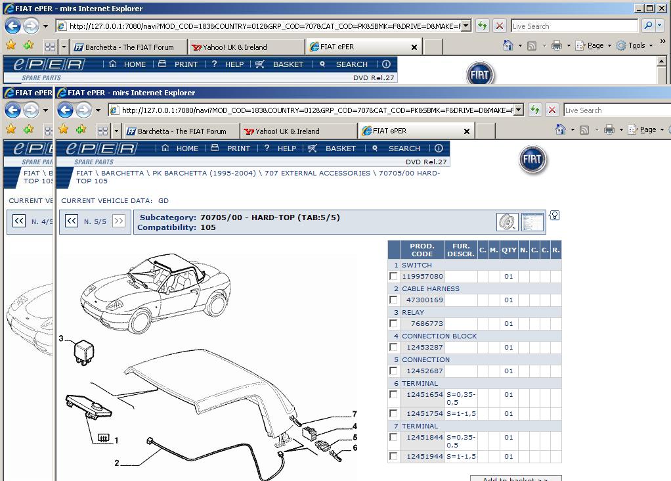
Task: Expand Tools menu in top background window
Action: point(635,45)
